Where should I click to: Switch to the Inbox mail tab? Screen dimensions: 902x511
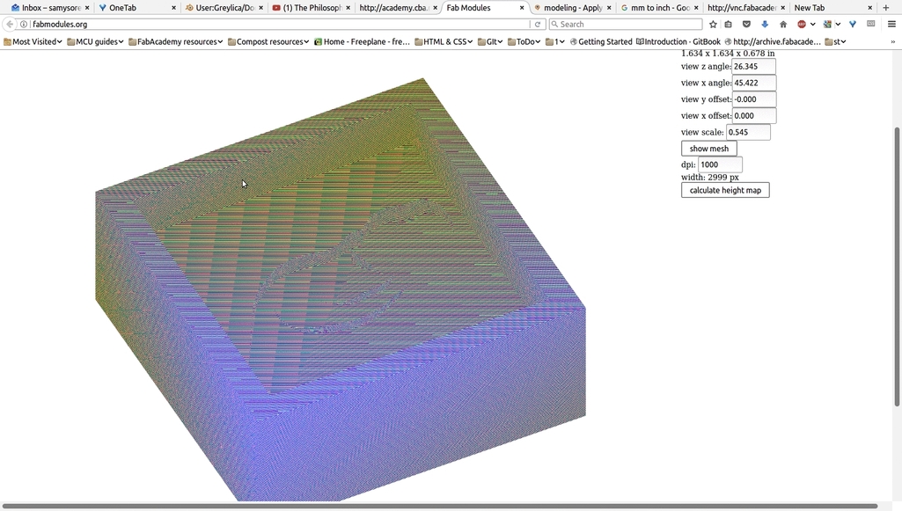click(x=50, y=7)
